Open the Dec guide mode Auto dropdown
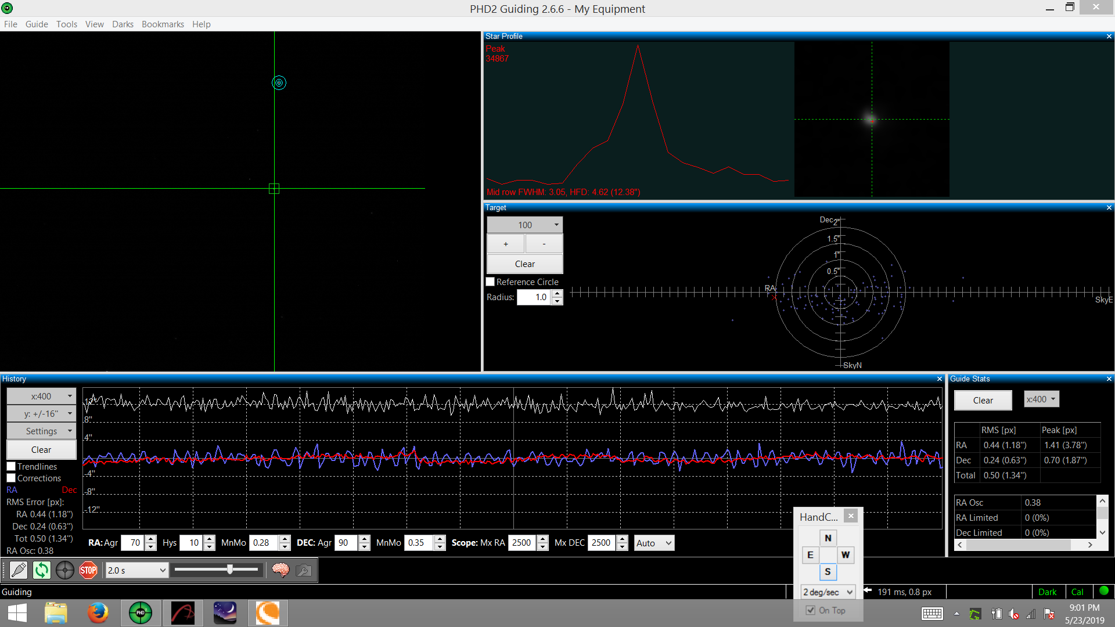 point(654,543)
